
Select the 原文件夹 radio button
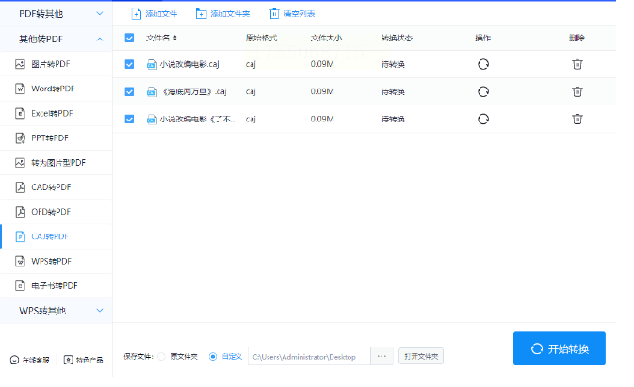coord(162,357)
